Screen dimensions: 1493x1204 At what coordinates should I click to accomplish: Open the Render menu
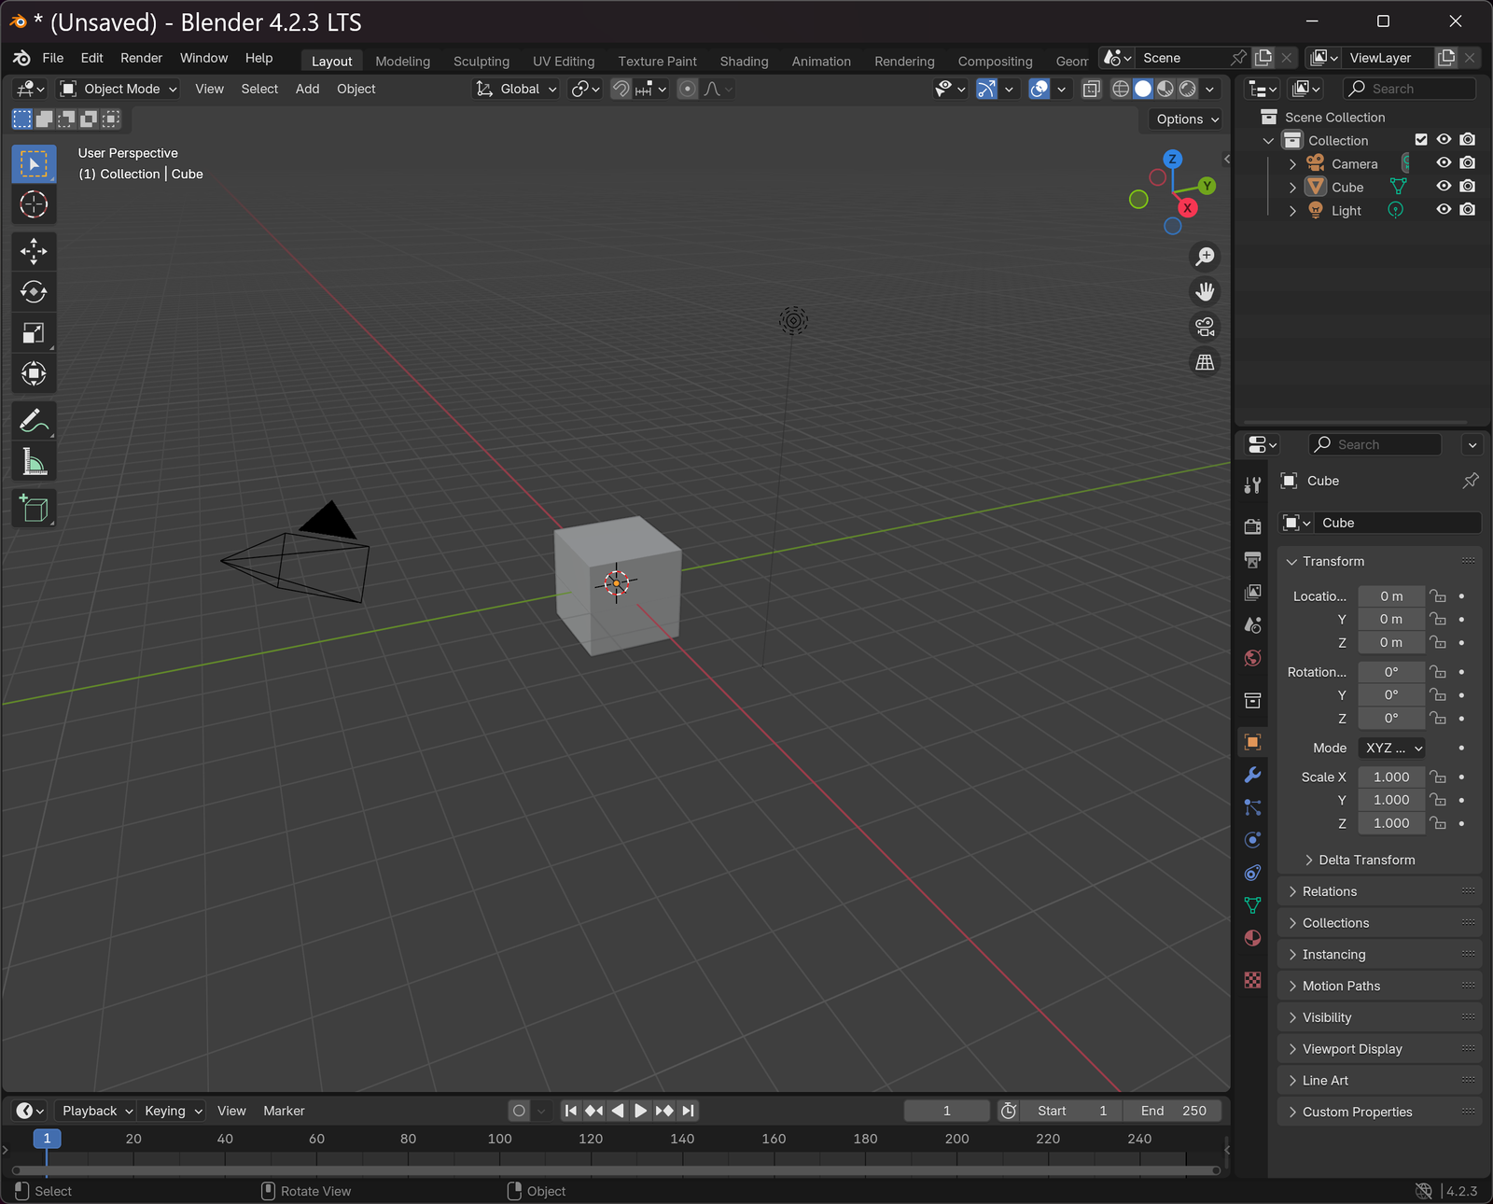141,58
